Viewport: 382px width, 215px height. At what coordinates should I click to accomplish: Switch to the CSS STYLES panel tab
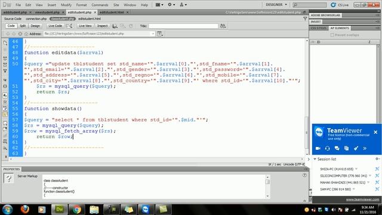(319, 28)
